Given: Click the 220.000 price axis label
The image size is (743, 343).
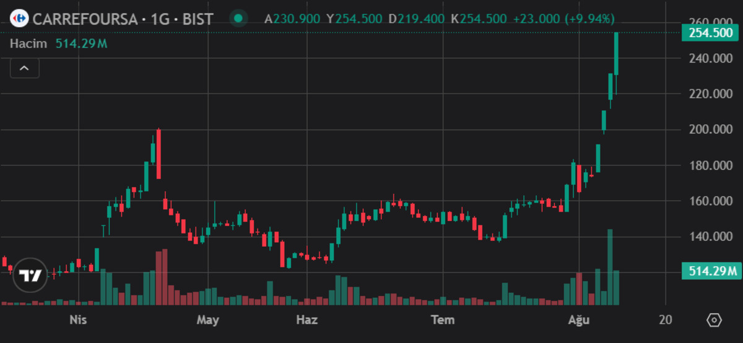Looking at the screenshot, I should click(x=710, y=94).
